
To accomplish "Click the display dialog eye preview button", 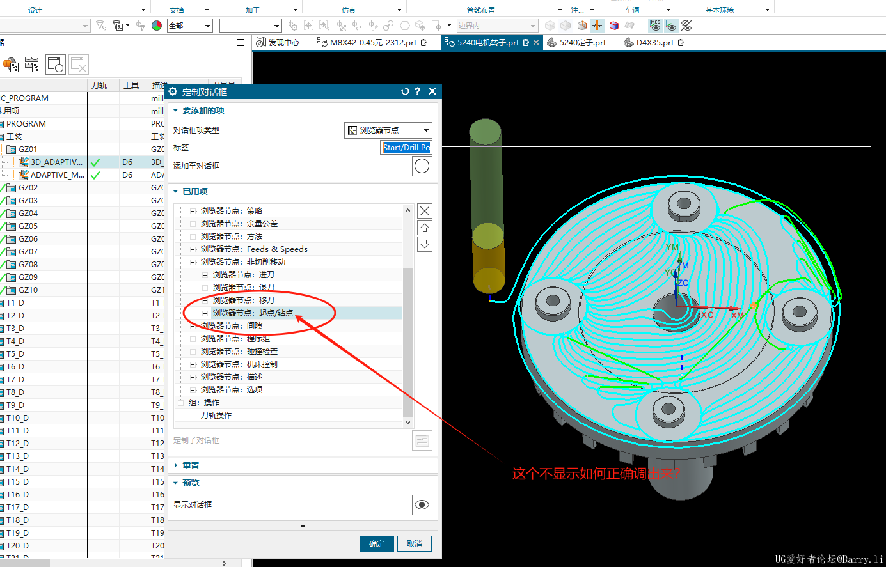I will click(422, 505).
